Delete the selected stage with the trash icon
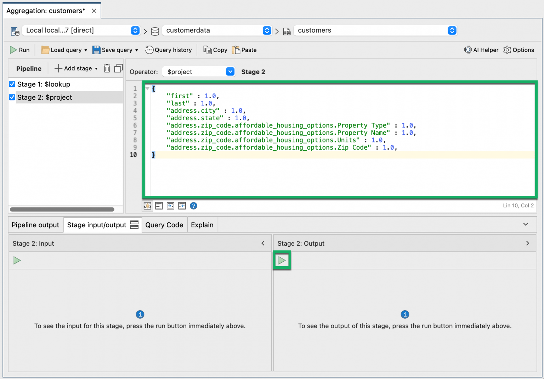The height and width of the screenshot is (379, 544). coord(107,68)
